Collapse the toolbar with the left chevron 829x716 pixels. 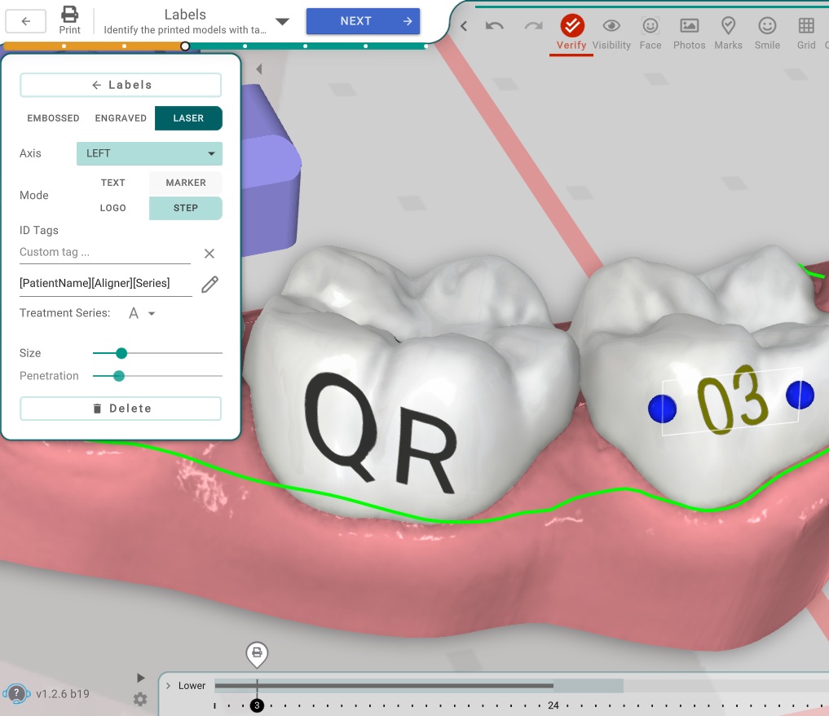(x=464, y=26)
